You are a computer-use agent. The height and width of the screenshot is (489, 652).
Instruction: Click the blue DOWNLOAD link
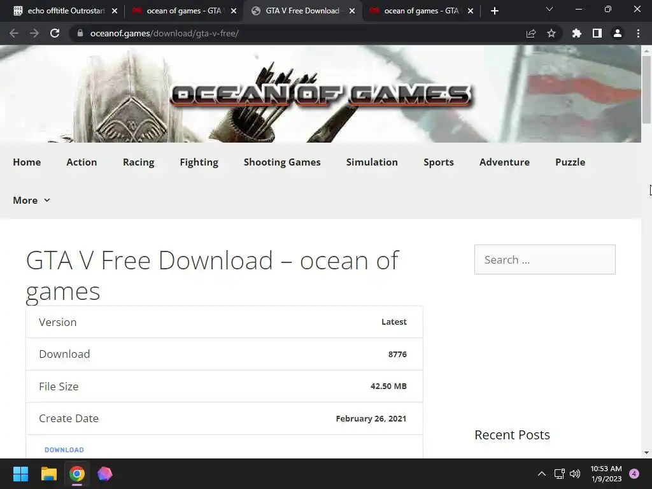64,450
